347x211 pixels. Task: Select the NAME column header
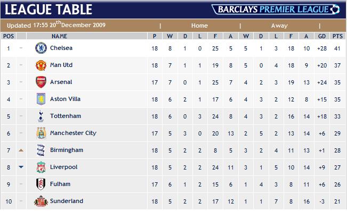pyautogui.click(x=60, y=36)
